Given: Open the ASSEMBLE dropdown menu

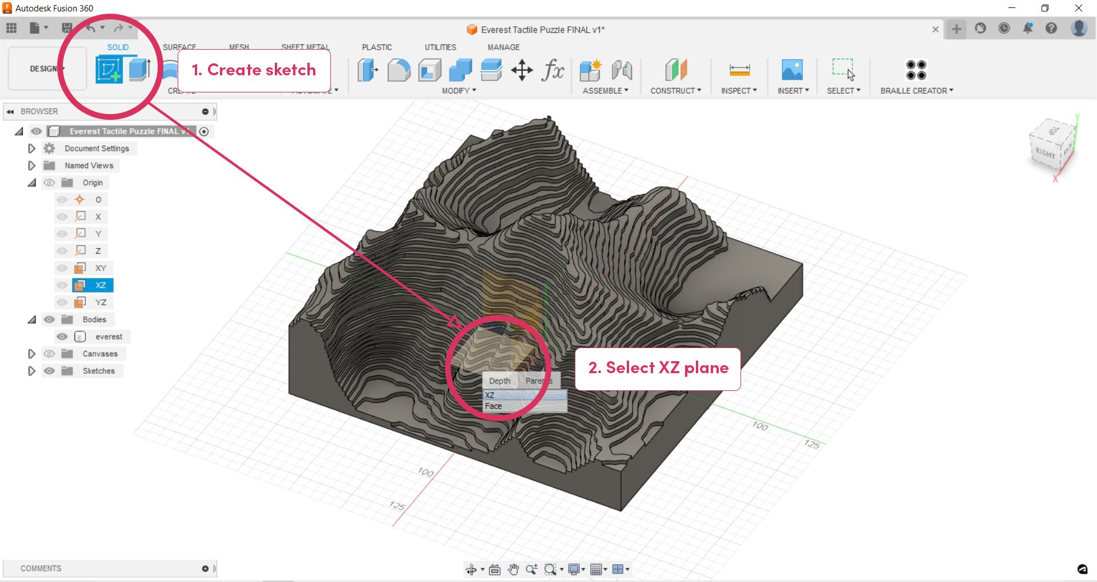Looking at the screenshot, I should 605,91.
